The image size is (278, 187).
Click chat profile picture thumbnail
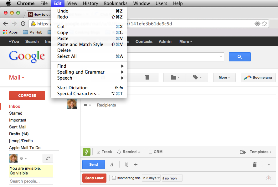click(13, 158)
